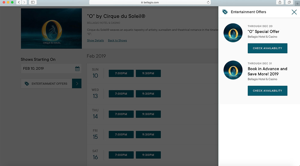Book Friday 15 show at 7:00PM
The height and width of the screenshot is (166, 300).
pyautogui.click(x=121, y=135)
